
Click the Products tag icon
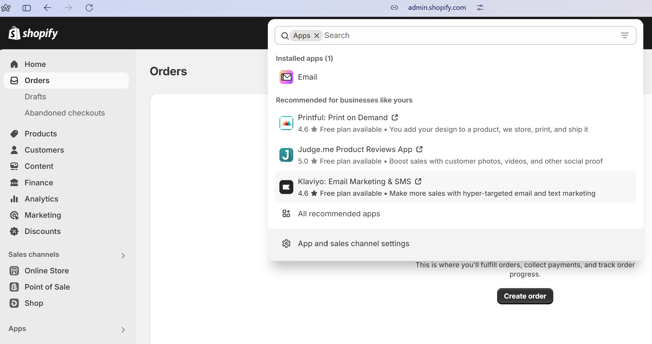point(14,134)
